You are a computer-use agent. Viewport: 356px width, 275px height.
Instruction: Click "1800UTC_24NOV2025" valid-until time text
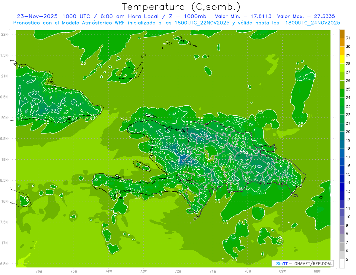[312, 23]
